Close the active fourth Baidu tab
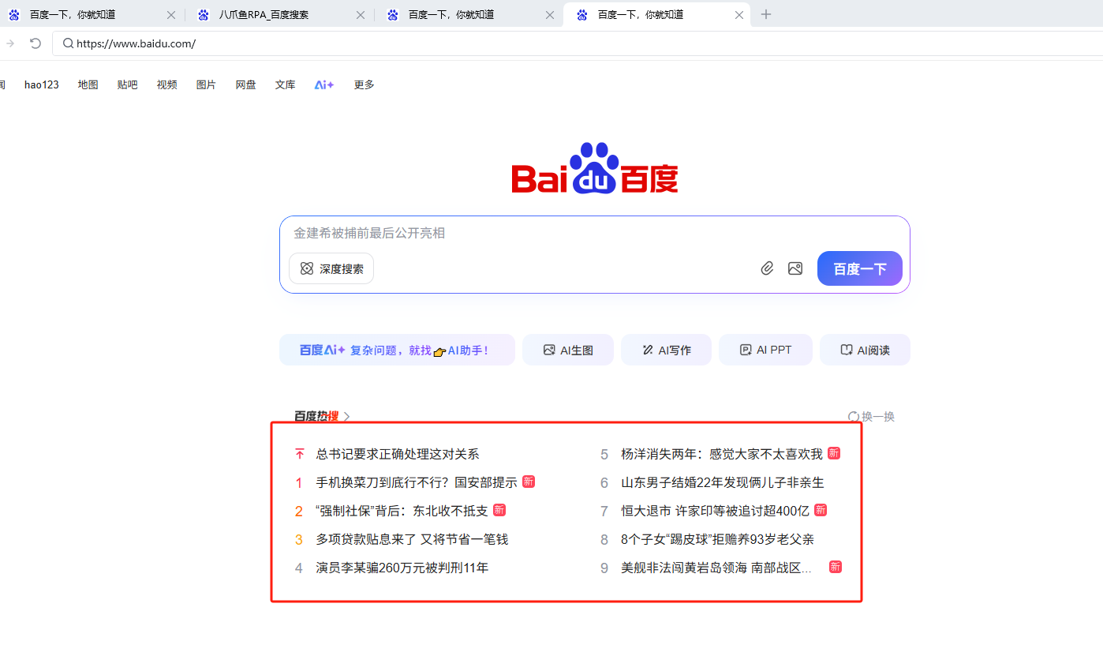Screen dimensions: 1103x671 tap(739, 15)
